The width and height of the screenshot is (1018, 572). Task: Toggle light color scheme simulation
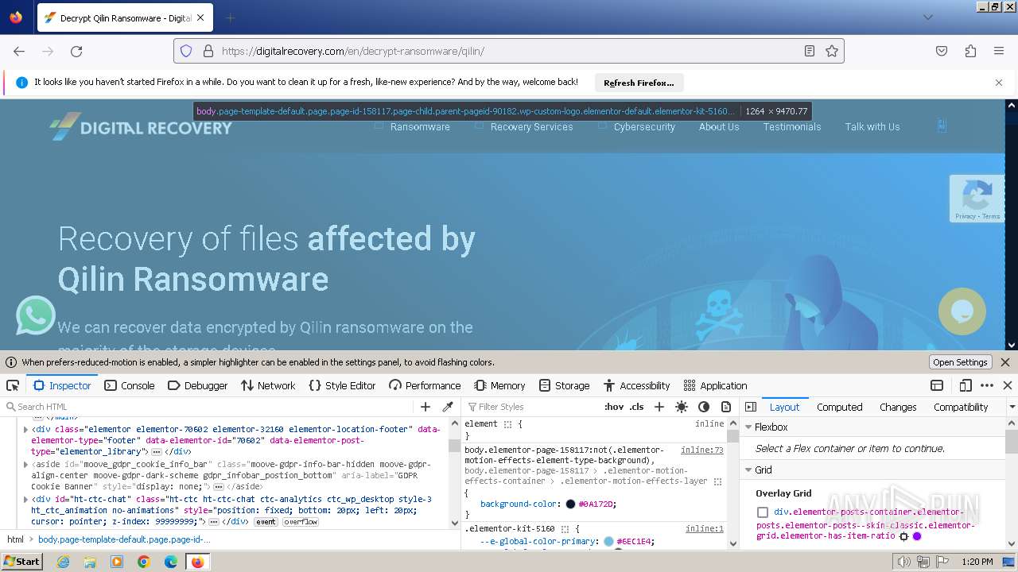click(x=682, y=407)
